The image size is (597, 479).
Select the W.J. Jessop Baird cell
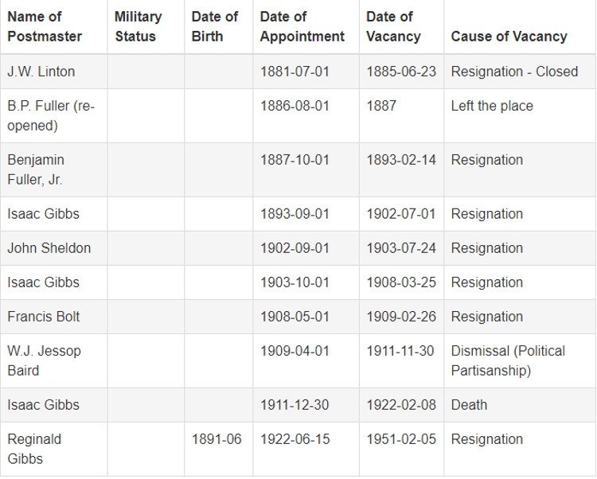[x=53, y=360]
